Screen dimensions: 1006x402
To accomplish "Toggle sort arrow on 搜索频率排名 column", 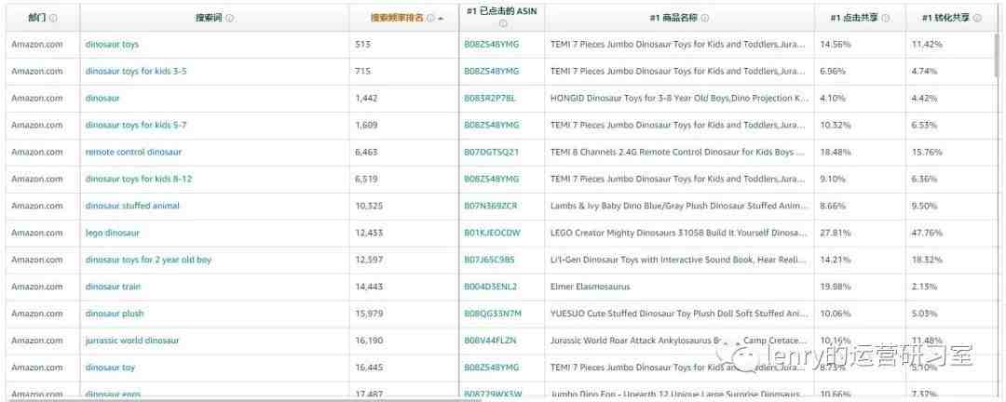I will [441, 19].
